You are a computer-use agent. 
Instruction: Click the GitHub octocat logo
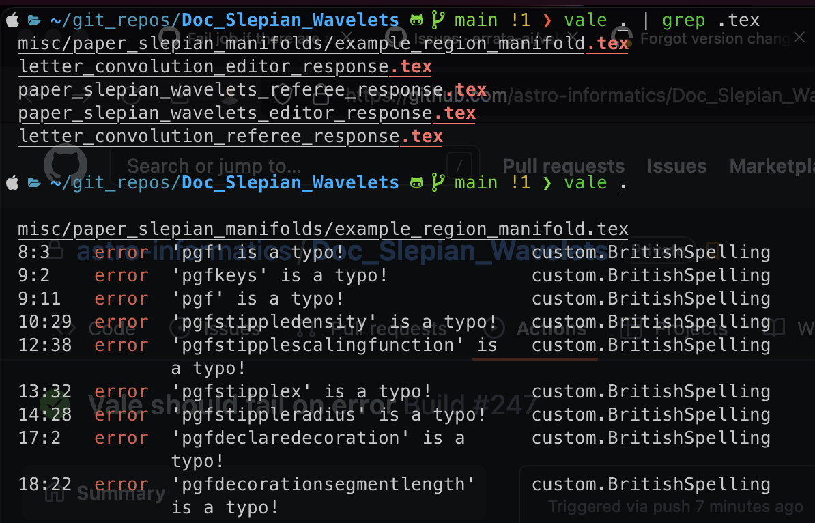(x=65, y=164)
